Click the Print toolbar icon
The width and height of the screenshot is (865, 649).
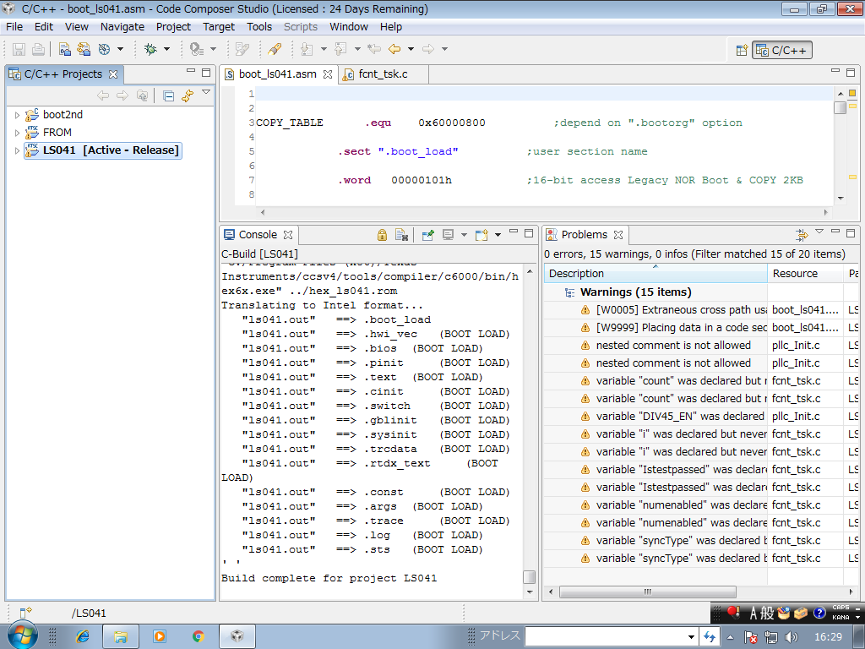coord(38,49)
